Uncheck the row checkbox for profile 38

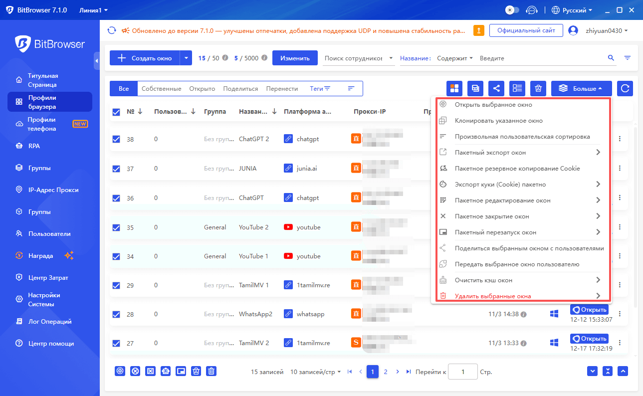tap(116, 139)
